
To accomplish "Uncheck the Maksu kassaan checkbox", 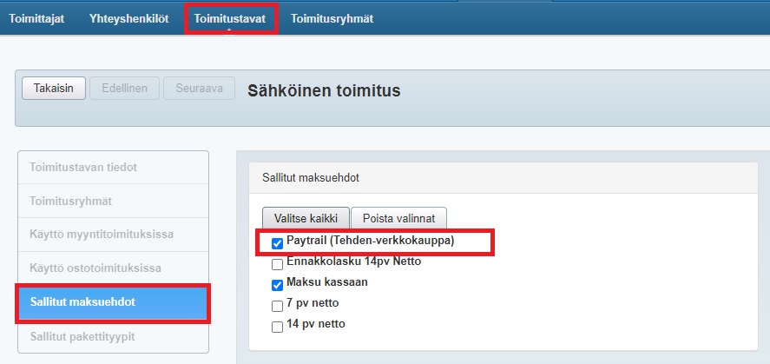I will pyautogui.click(x=278, y=286).
